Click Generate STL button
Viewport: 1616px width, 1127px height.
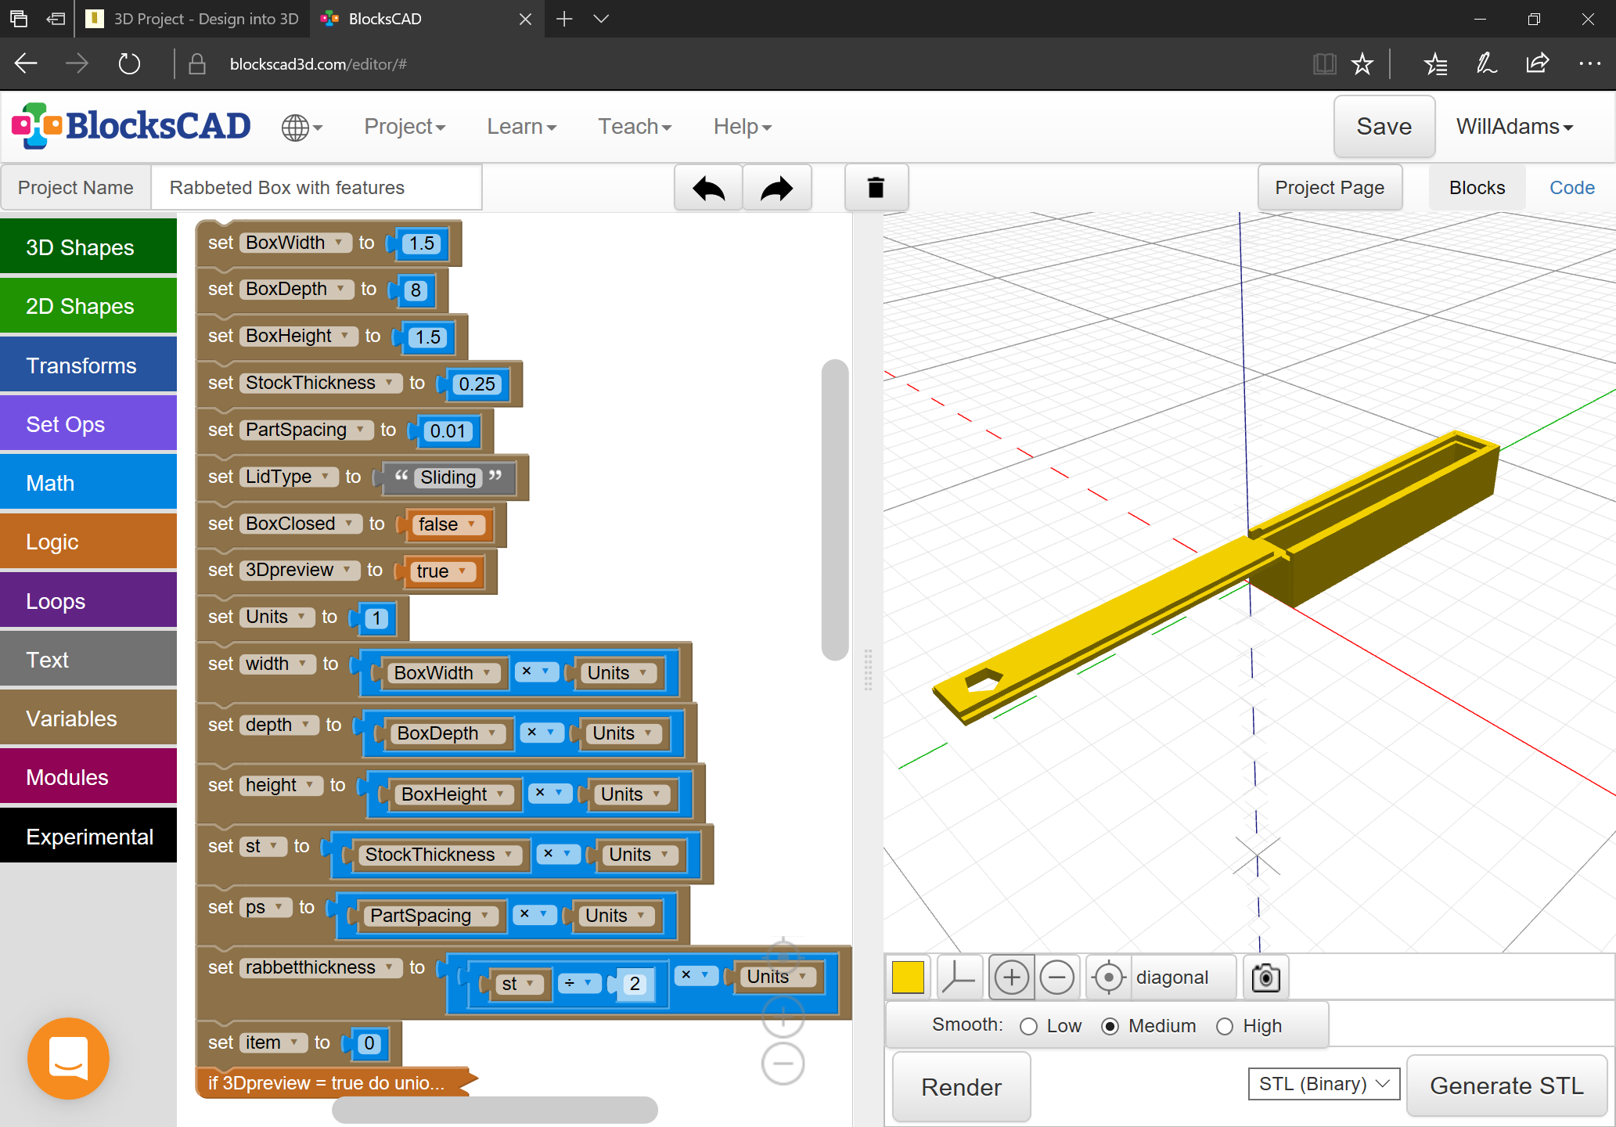pyautogui.click(x=1506, y=1086)
